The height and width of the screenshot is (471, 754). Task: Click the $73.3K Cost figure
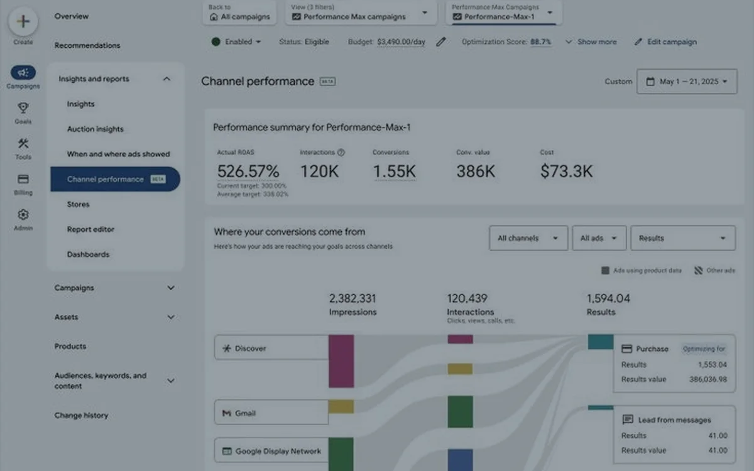click(566, 171)
